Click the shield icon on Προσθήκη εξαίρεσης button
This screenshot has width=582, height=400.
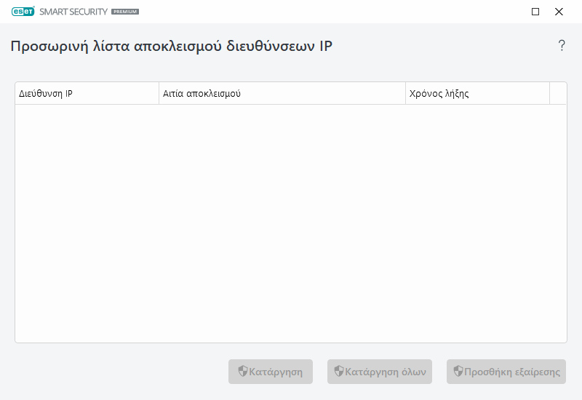pyautogui.click(x=458, y=372)
